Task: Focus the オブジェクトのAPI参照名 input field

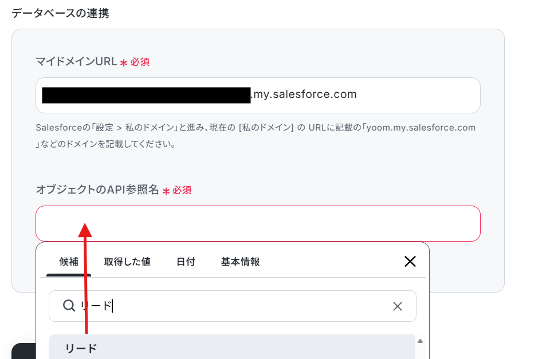Action: coord(258,223)
